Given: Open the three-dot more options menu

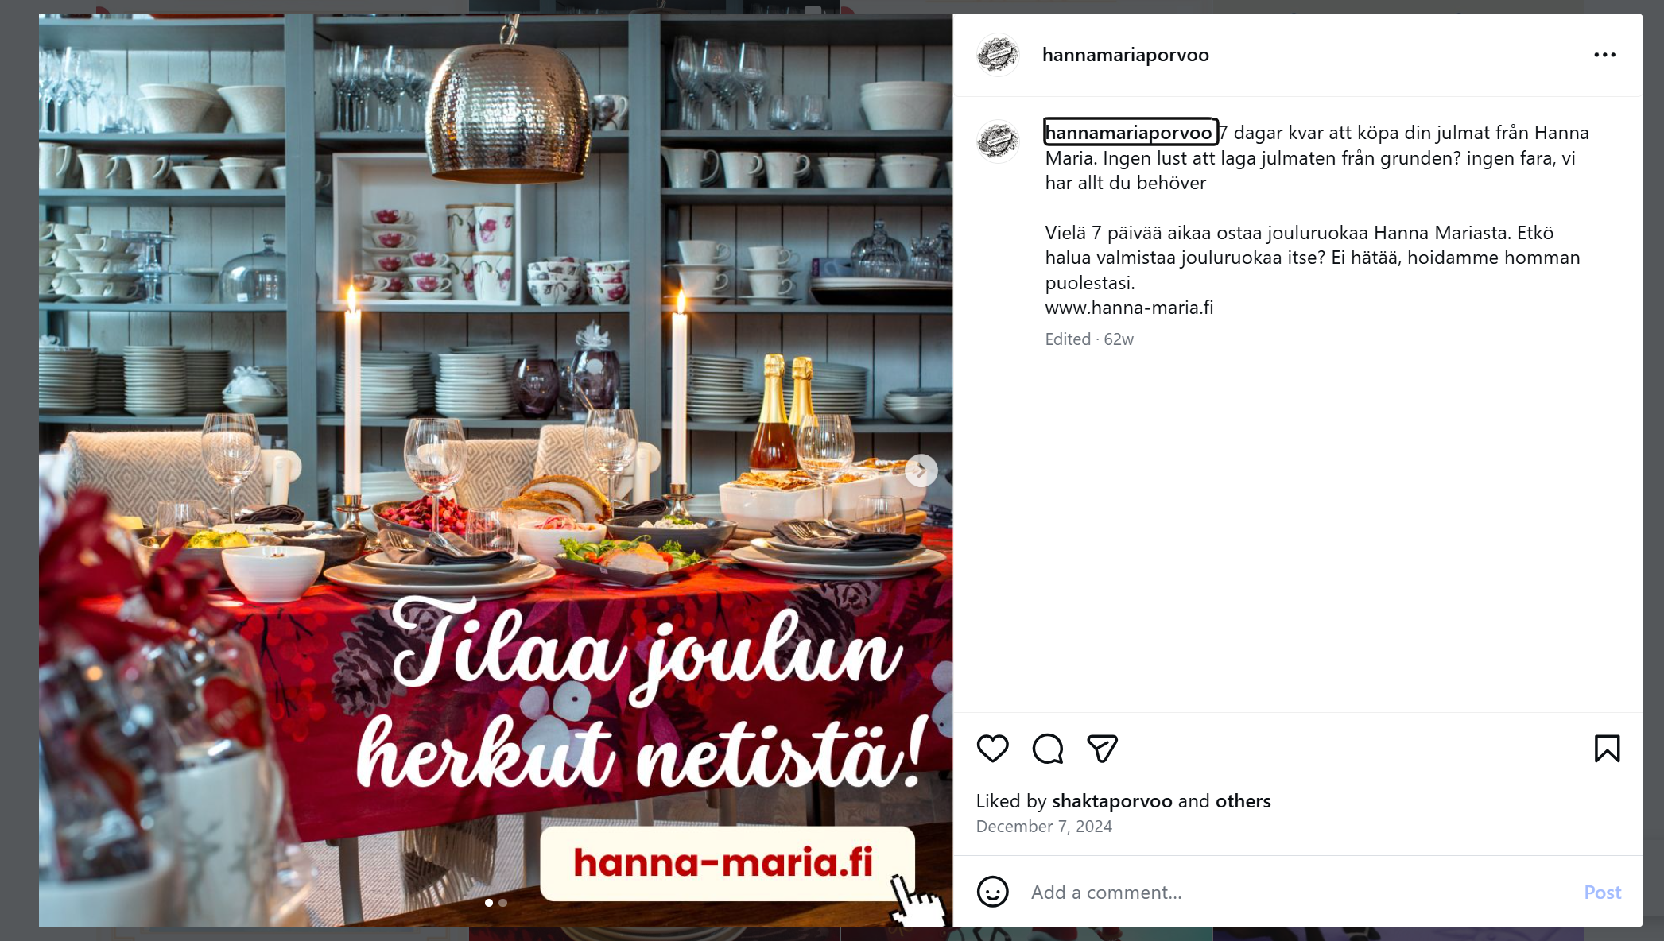Looking at the screenshot, I should [x=1604, y=55].
